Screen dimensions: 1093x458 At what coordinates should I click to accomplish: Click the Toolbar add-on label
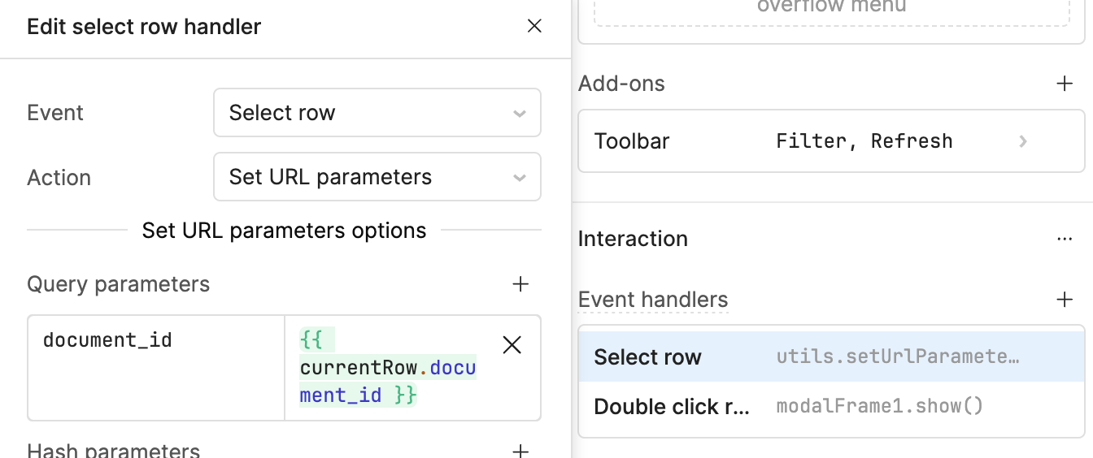click(x=632, y=141)
